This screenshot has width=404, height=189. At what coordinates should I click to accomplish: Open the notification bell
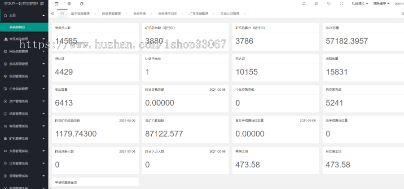tap(304, 4)
